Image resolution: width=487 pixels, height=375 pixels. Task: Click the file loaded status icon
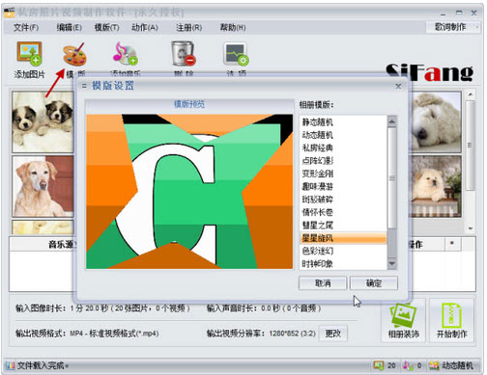click(11, 365)
